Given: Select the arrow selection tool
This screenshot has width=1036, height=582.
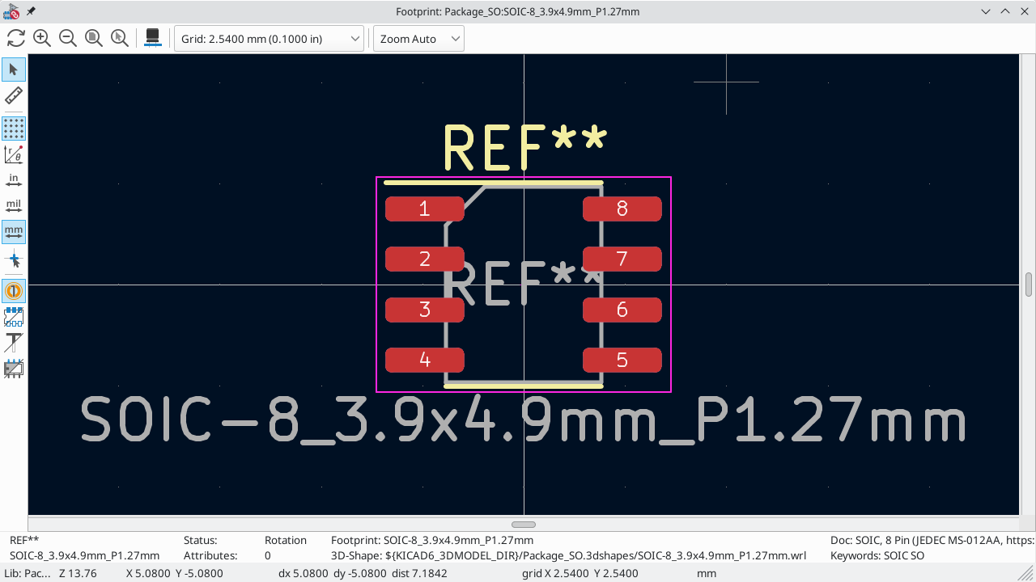Looking at the screenshot, I should click(x=14, y=70).
